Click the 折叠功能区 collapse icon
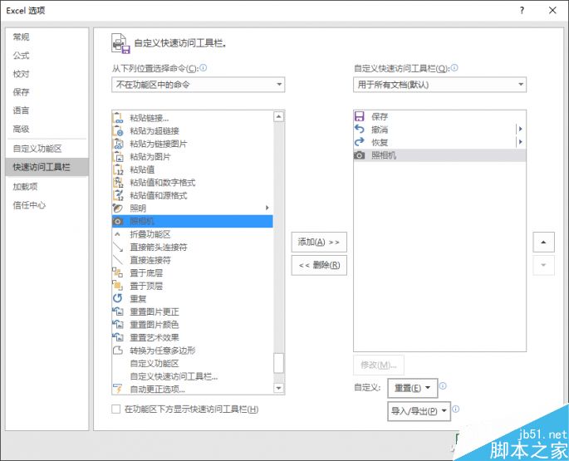This screenshot has width=569, height=461. pos(118,234)
